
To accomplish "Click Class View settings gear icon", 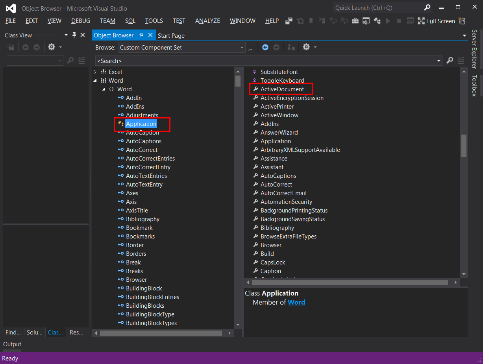I will [51, 47].
